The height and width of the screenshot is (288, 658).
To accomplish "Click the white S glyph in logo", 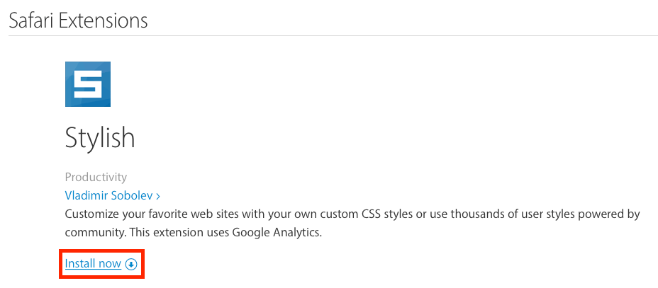I will coord(87,85).
